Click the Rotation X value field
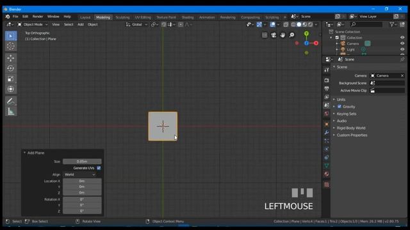410x230 pixels. click(82, 199)
